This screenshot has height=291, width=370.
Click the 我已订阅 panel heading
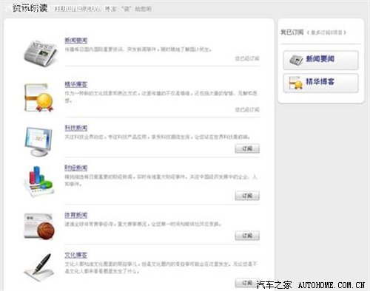click(x=292, y=32)
